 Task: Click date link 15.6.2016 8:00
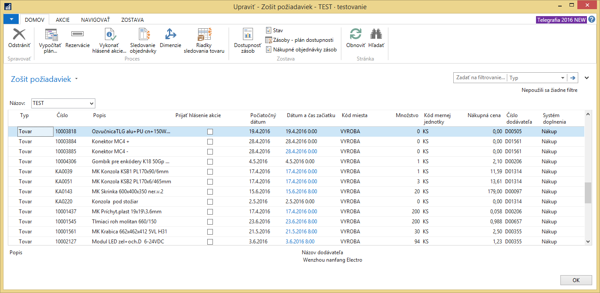301,192
